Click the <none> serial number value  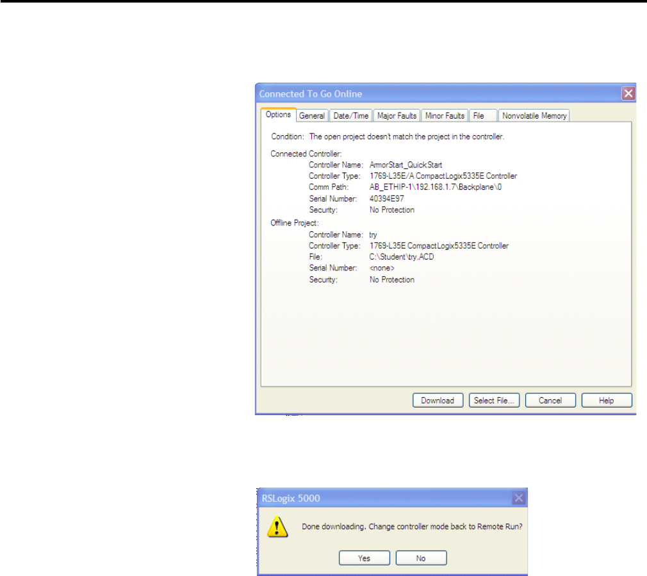click(382, 268)
